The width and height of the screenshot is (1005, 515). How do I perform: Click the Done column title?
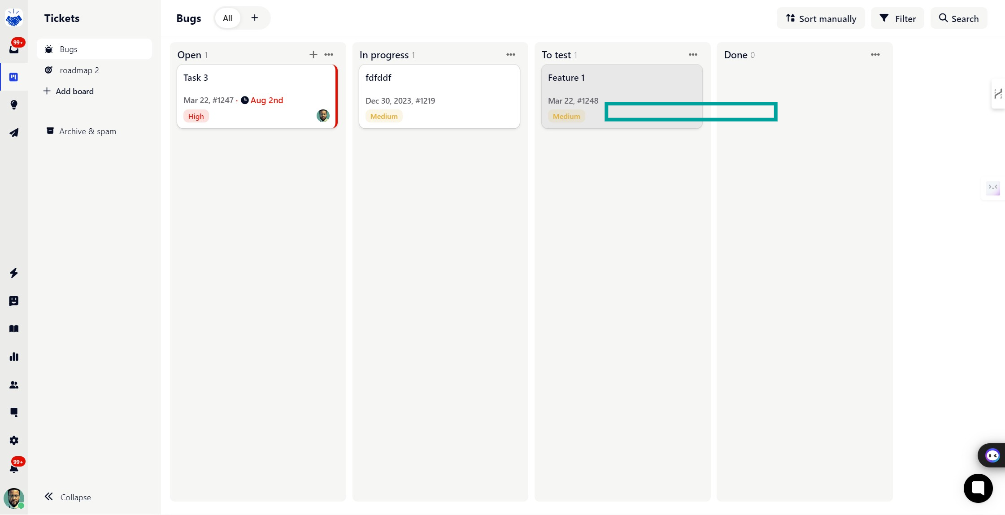click(735, 55)
